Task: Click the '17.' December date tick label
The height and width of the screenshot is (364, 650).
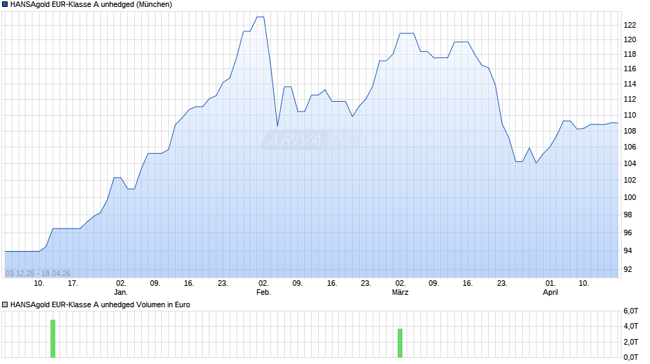Action: click(73, 283)
